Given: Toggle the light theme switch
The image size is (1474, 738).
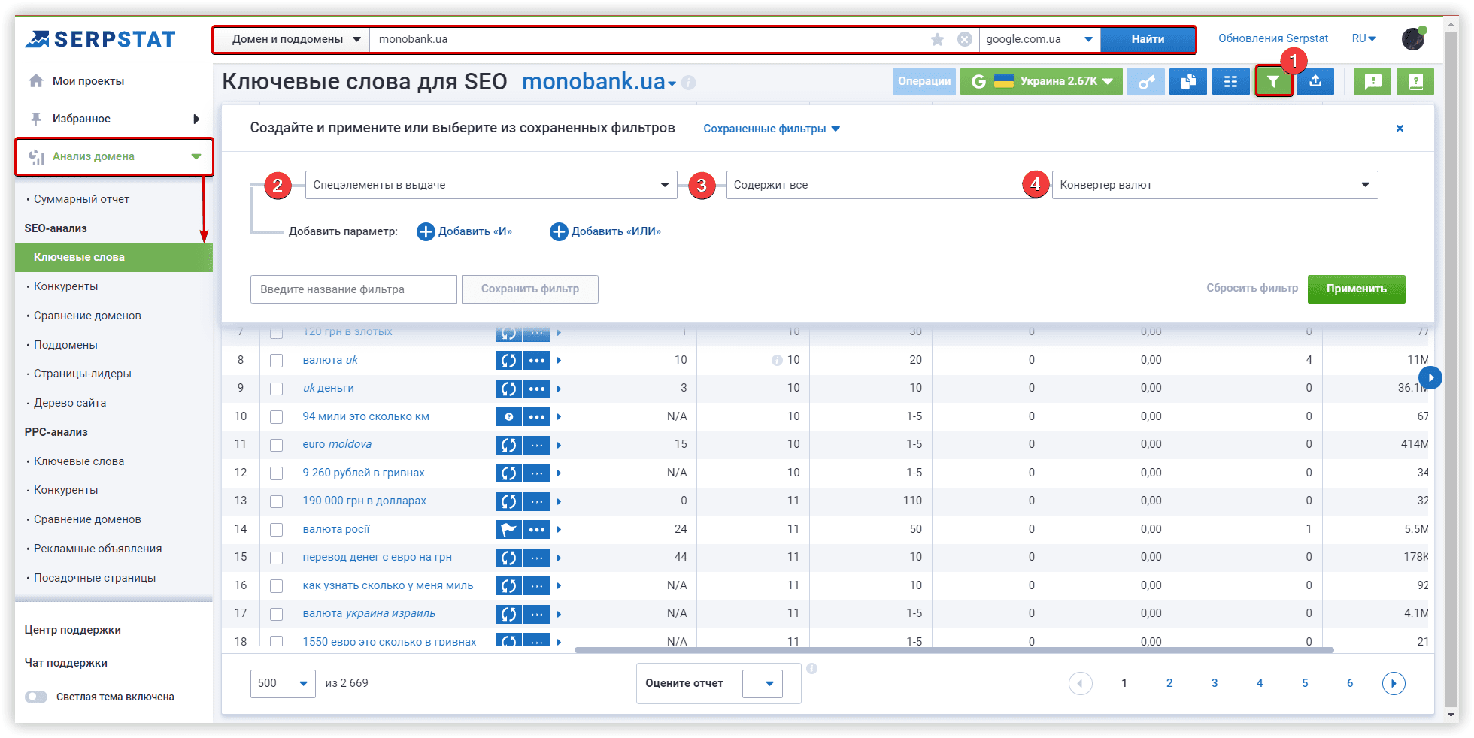Looking at the screenshot, I should click(36, 697).
